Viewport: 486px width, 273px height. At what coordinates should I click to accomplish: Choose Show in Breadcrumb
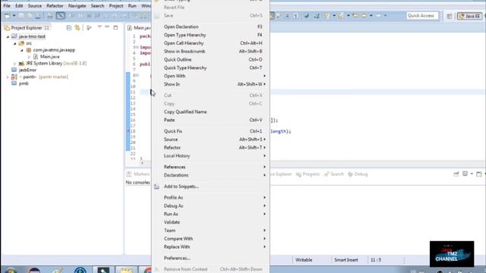(211, 52)
